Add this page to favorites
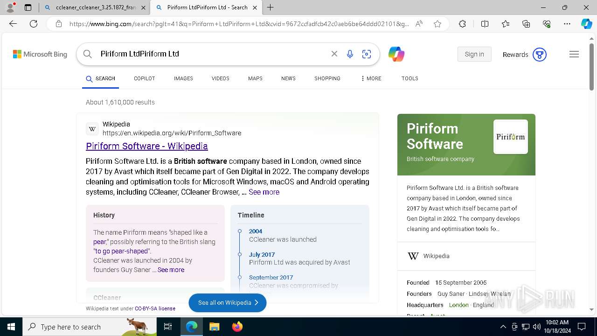The width and height of the screenshot is (597, 336). 437,24
